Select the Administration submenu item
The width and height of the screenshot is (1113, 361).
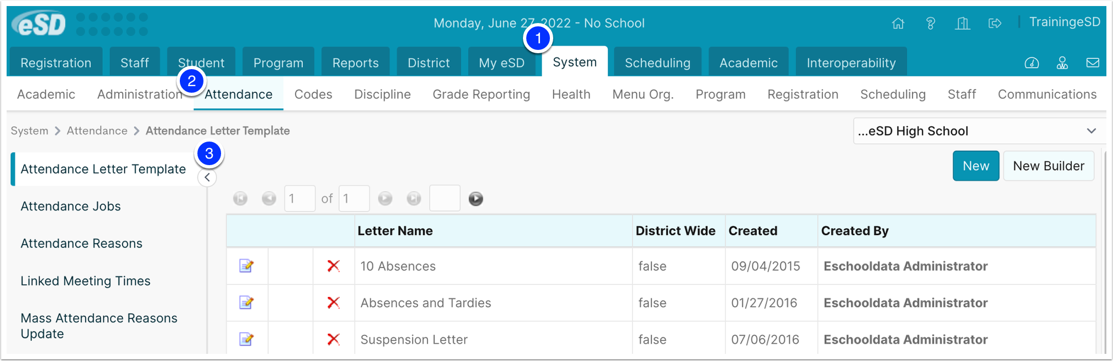[140, 94]
